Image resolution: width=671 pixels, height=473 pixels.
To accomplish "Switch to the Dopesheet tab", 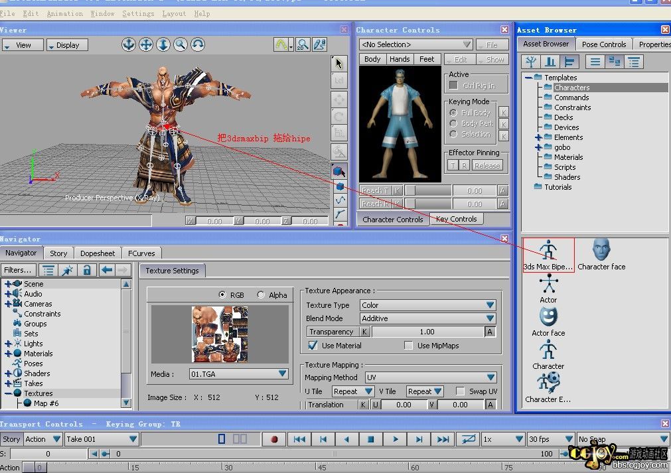I will click(98, 253).
